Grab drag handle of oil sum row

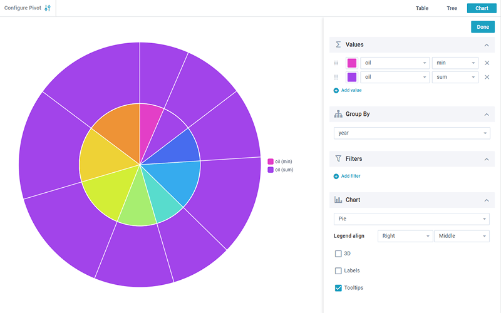click(x=336, y=77)
